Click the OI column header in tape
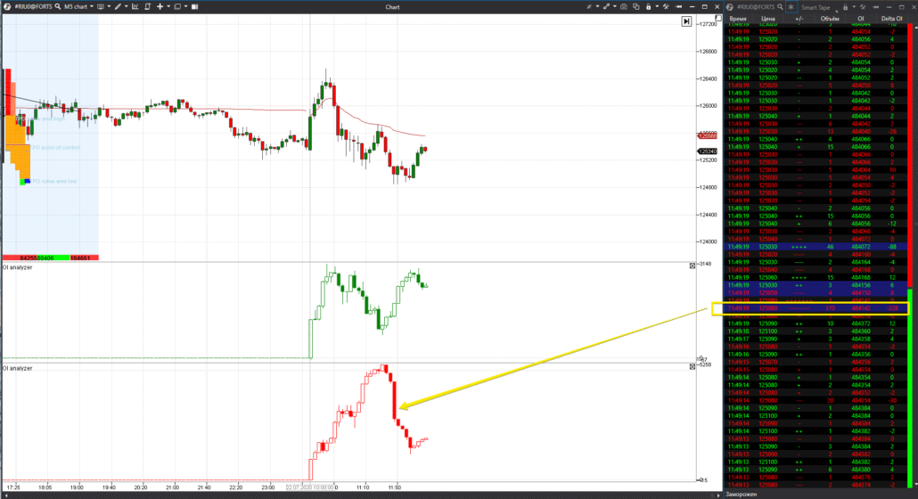This screenshot has height=499, width=918. coord(861,19)
